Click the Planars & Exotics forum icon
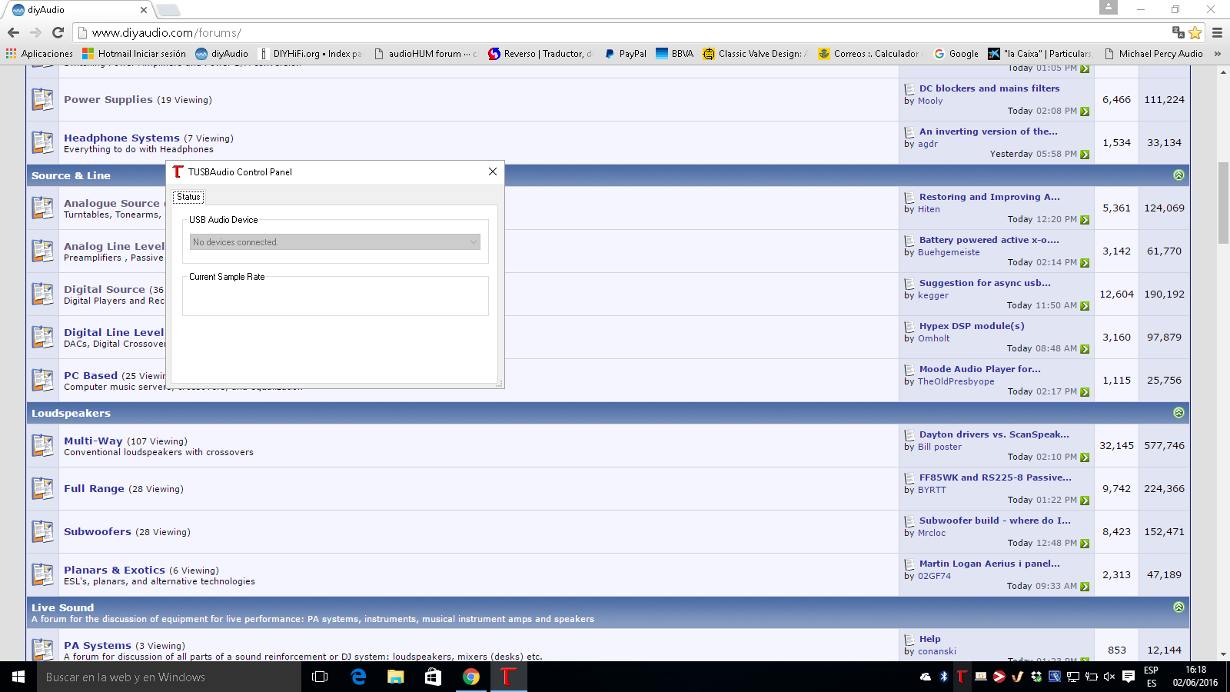Viewport: 1230px width, 692px height. (x=42, y=574)
